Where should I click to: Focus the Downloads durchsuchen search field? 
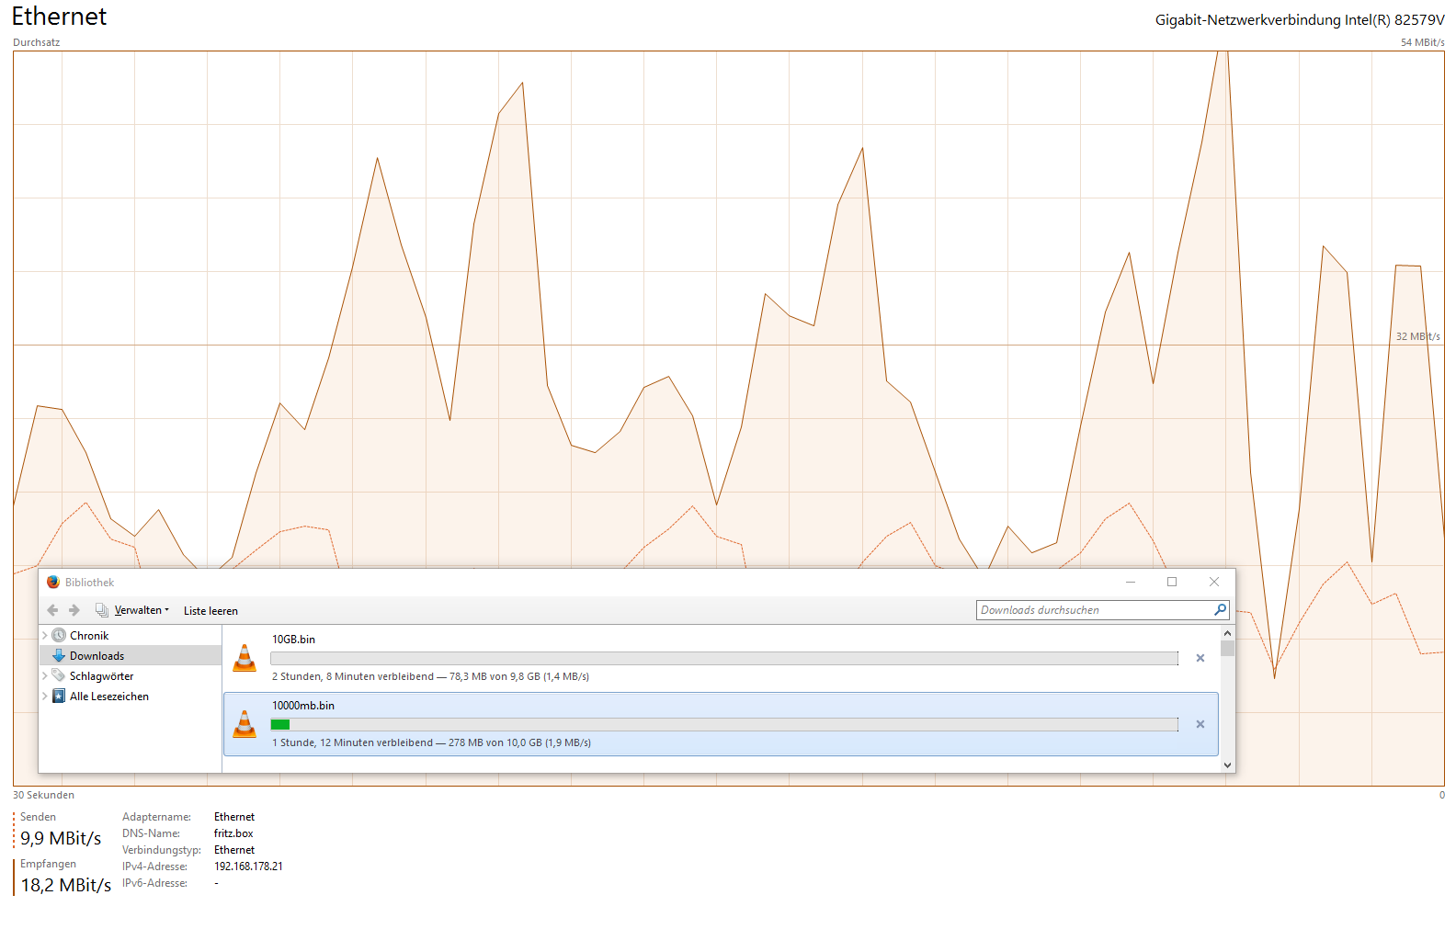1095,610
